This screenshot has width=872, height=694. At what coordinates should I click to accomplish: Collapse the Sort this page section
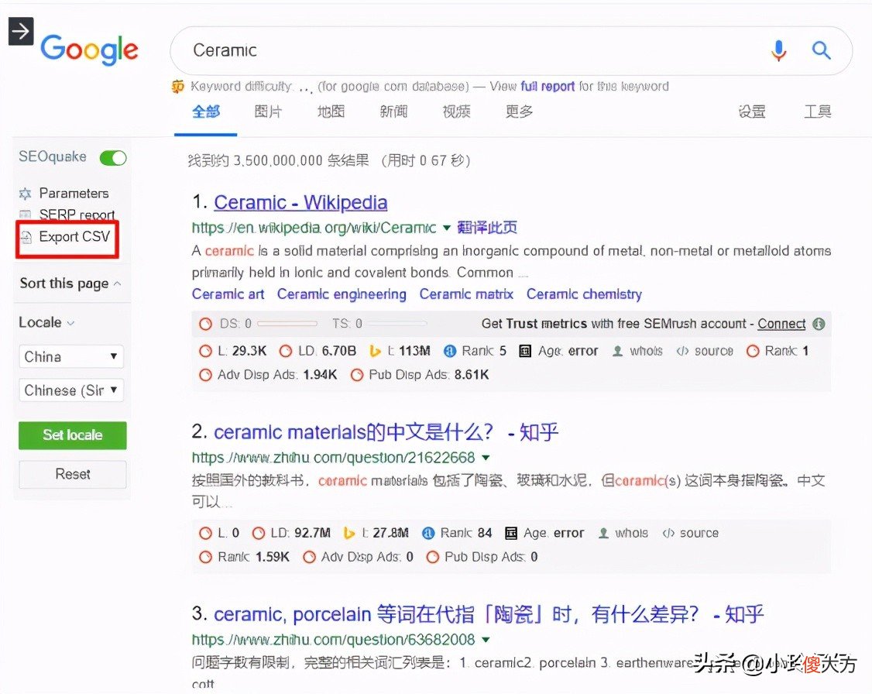pos(70,283)
